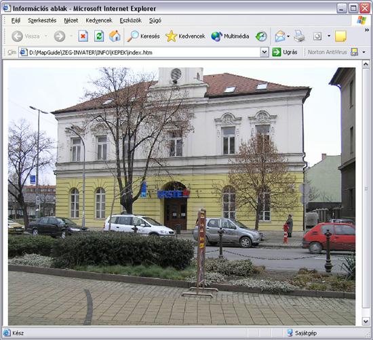Open History clock icon
The image size is (373, 340).
[x=261, y=37]
